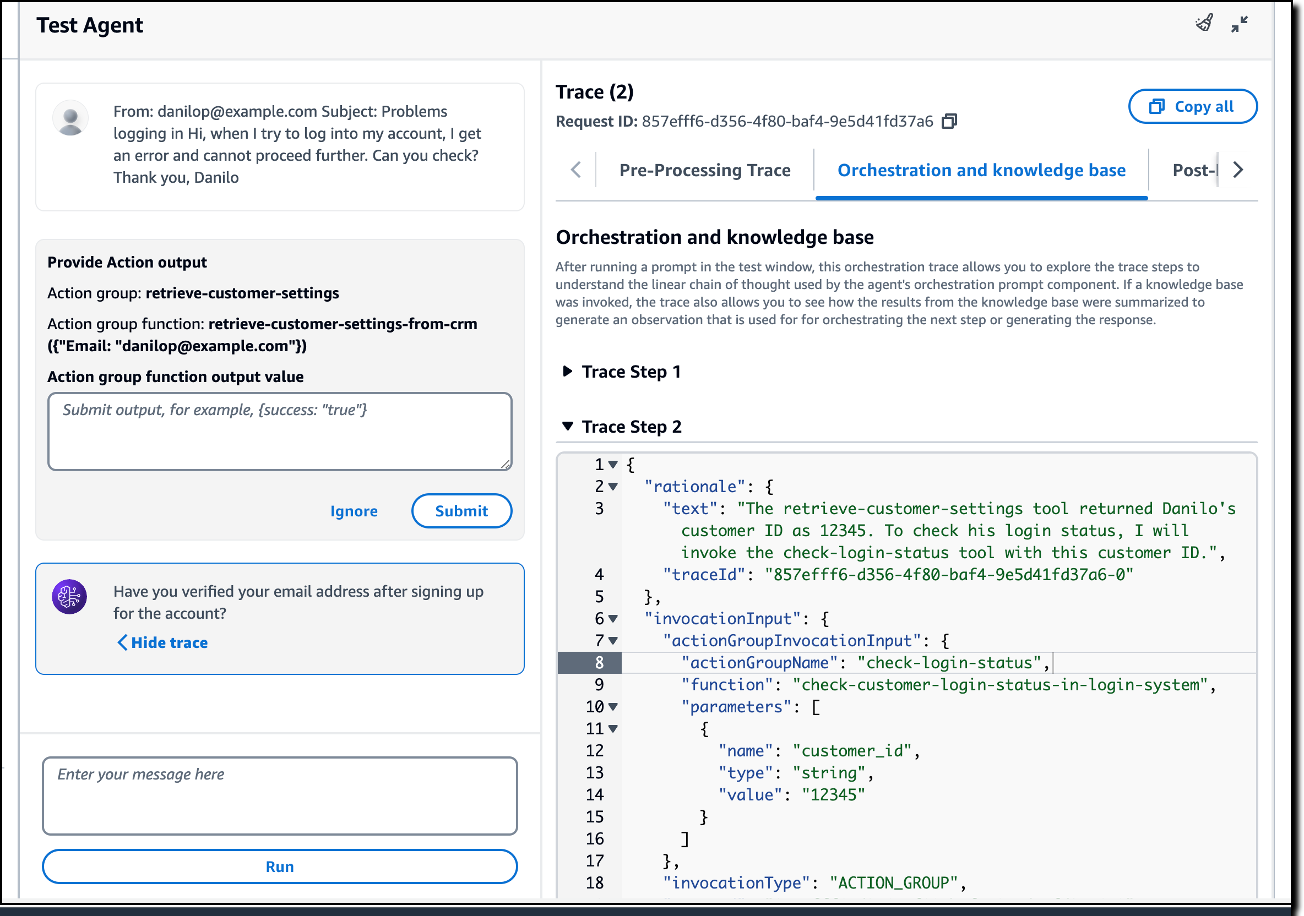This screenshot has height=916, width=1304.
Task: Copy the Request ID with copy icon
Action: (949, 122)
